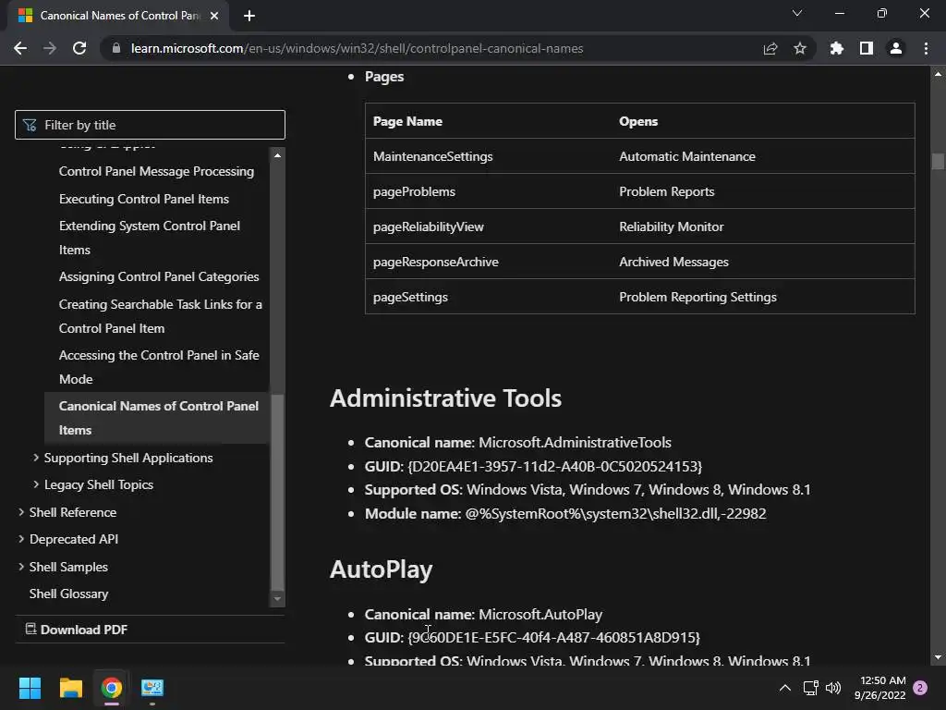Open the tab search chevron
946x710 pixels.
click(x=797, y=13)
